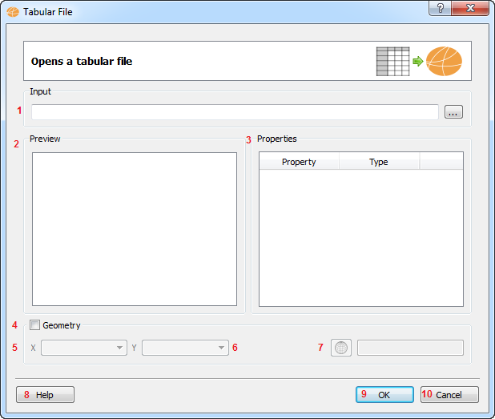Enable the Geometry checkbox

[x=34, y=325]
